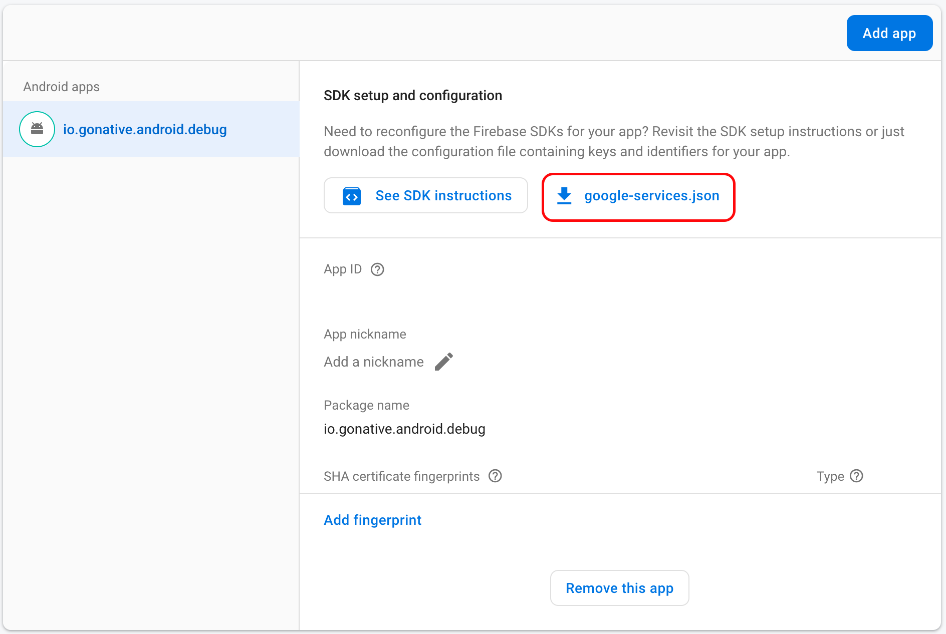The image size is (946, 634).
Task: Open SHA certificate fingerprints help icon
Action: (495, 476)
